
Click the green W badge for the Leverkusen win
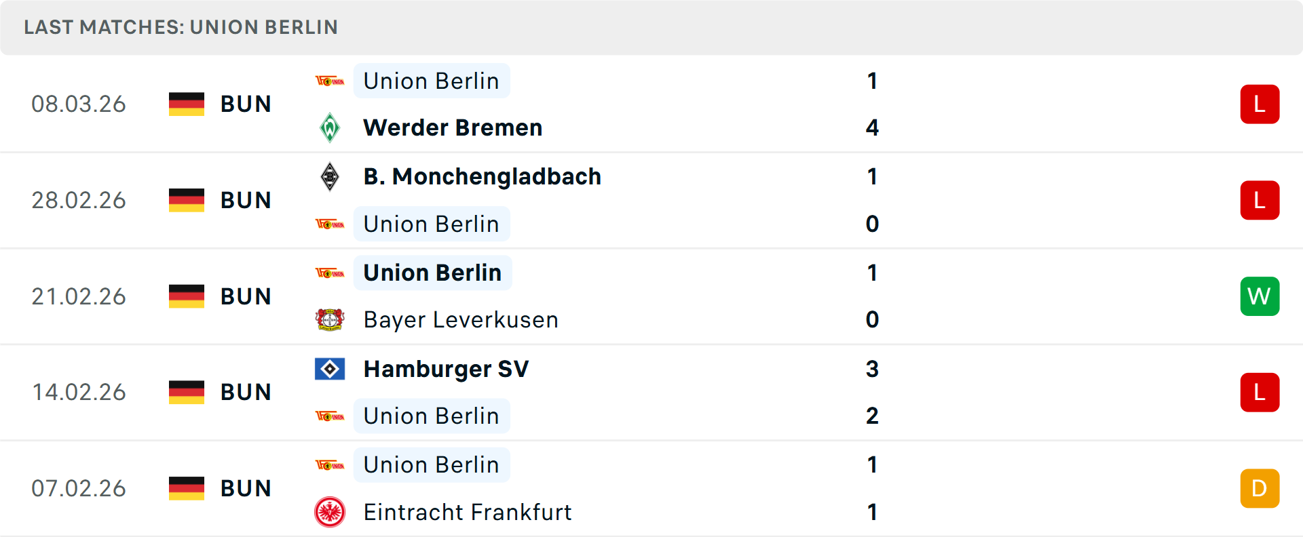(1260, 296)
